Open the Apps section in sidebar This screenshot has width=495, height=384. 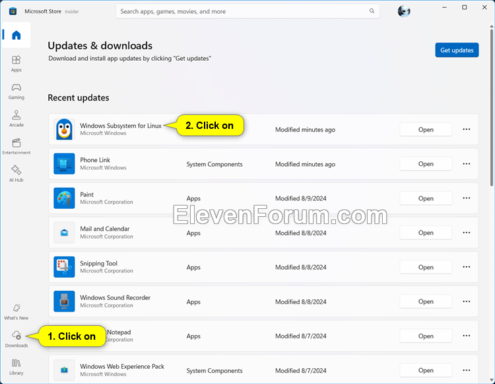point(16,63)
